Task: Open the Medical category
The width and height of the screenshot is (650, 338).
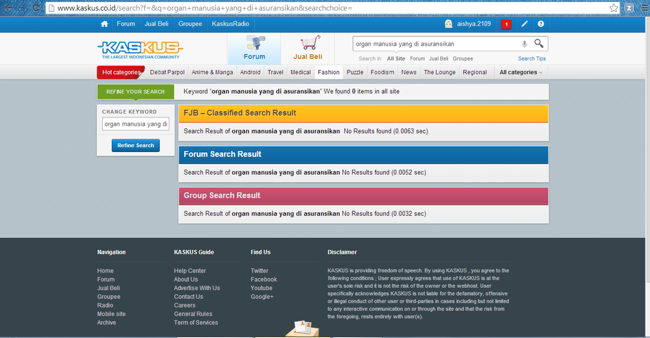Action: point(301,72)
